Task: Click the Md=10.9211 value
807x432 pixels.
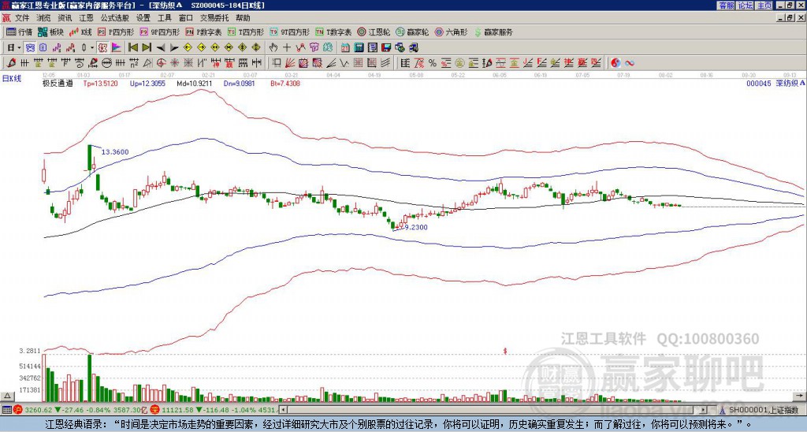Action: [194, 84]
